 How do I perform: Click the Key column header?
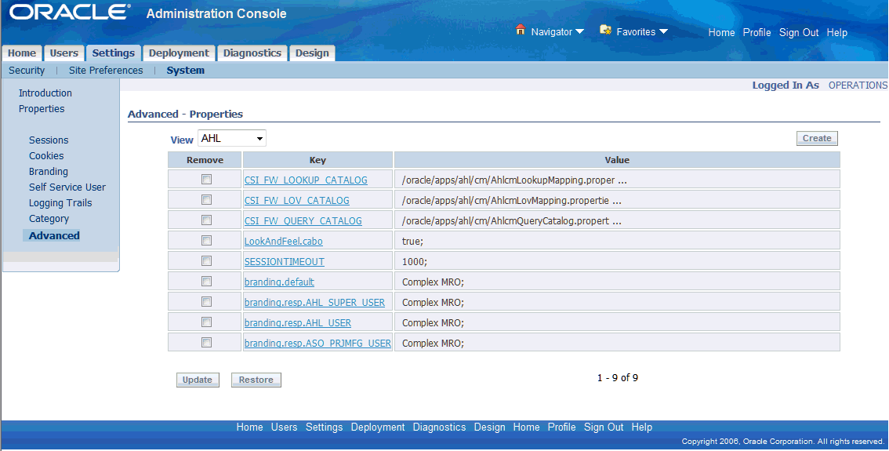coord(317,160)
